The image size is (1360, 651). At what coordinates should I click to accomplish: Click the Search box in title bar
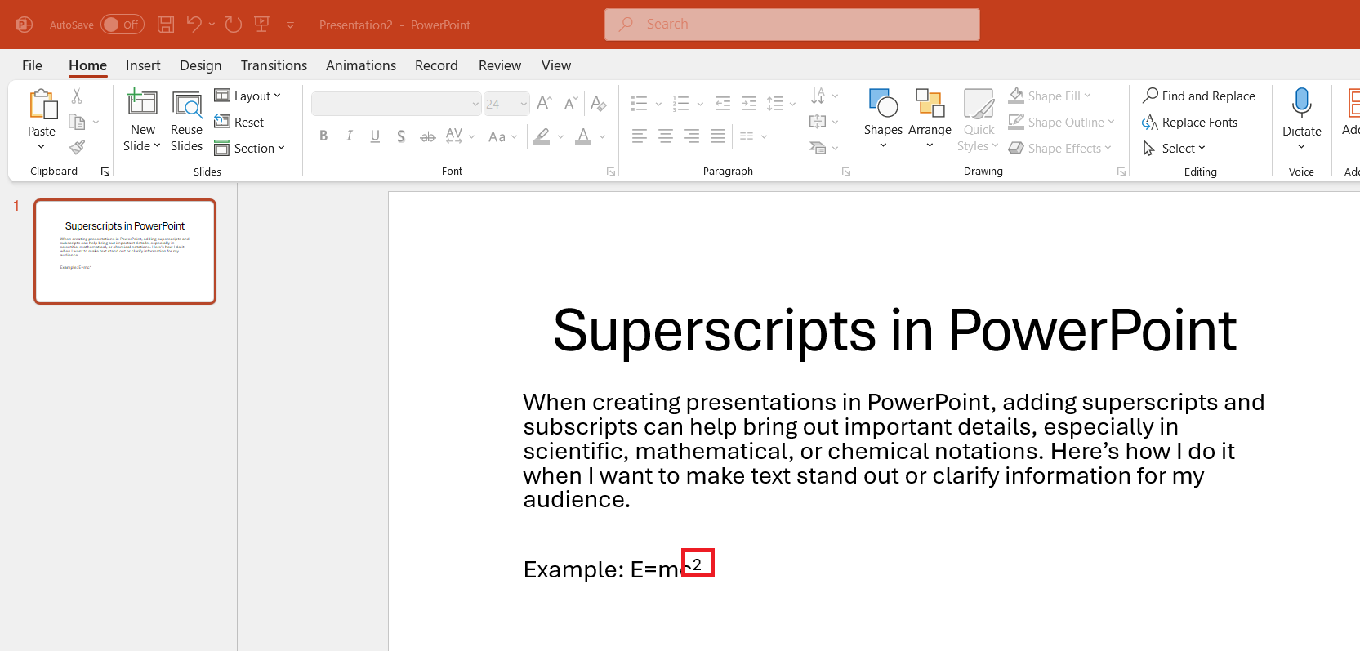coord(791,25)
